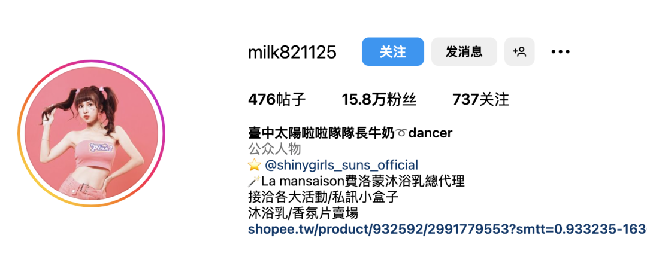This screenshot has height=275, width=647.
Task: Click the 476帖子 posts count
Action: pos(277,100)
